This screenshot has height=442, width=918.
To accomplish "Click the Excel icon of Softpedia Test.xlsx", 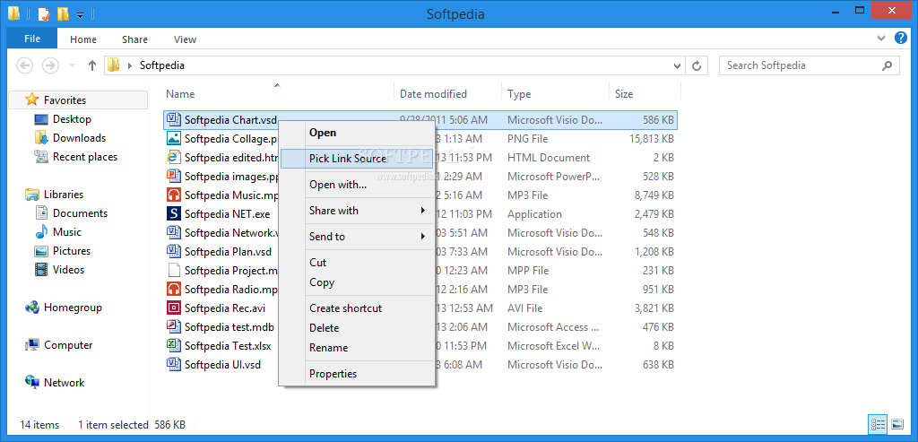I will pyautogui.click(x=173, y=345).
